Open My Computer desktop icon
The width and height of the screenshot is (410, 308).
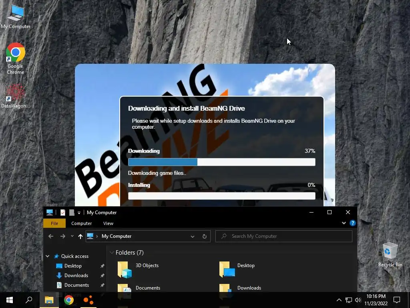[16, 16]
